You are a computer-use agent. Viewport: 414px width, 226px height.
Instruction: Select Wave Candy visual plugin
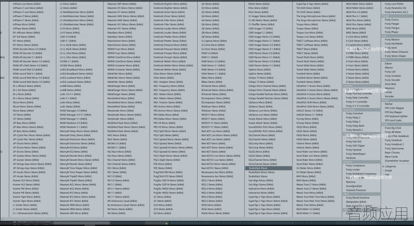click(391, 157)
